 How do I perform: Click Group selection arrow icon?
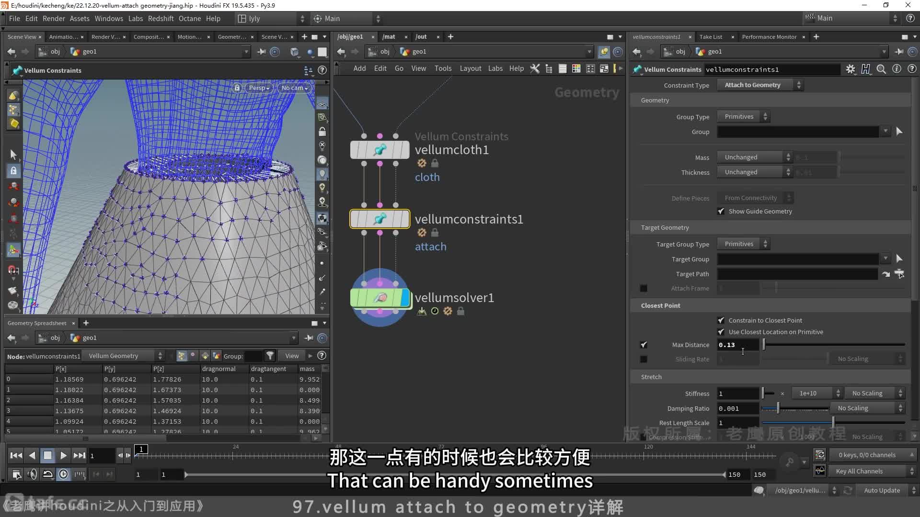pyautogui.click(x=899, y=131)
